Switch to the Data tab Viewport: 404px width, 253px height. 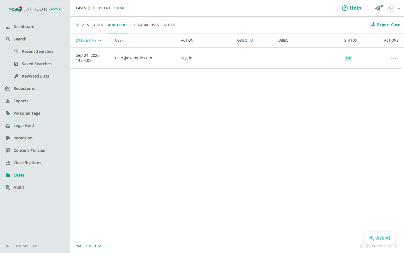[x=98, y=25]
